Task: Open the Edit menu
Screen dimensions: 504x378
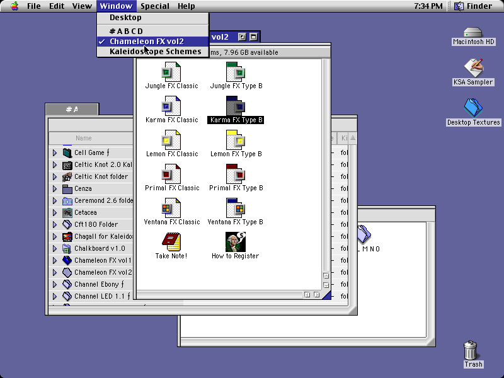Action: tap(57, 6)
